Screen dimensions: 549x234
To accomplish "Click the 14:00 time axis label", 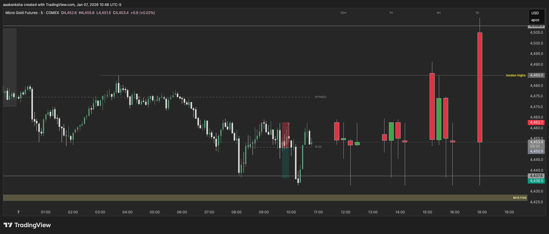I will point(400,212).
